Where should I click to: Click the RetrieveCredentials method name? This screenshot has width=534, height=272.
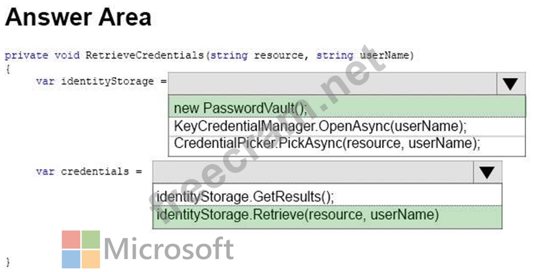(145, 55)
